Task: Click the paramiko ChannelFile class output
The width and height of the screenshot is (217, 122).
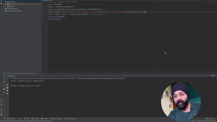Action: point(27,81)
